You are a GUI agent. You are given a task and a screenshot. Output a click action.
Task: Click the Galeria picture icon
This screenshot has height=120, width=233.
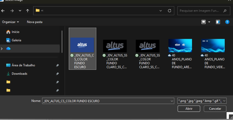tap(8, 40)
